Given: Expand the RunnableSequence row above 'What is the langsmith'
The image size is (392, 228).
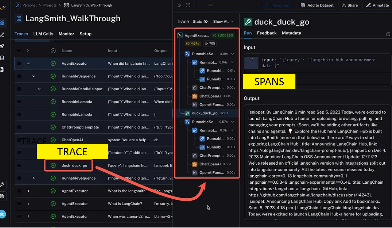Looking at the screenshot, I should 33,178.
